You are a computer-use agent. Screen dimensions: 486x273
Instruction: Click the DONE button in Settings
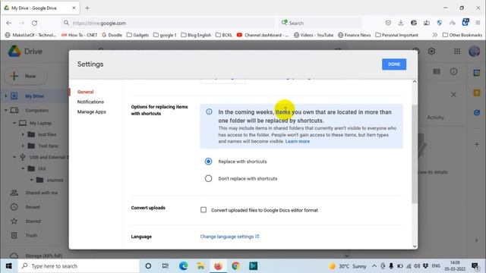[394, 64]
